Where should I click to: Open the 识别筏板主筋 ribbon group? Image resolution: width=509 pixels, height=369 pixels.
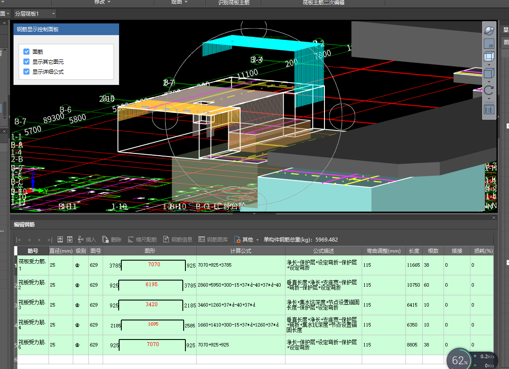coord(233,2)
